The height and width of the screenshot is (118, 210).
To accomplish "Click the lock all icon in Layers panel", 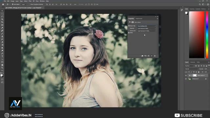I will tap(199, 72).
